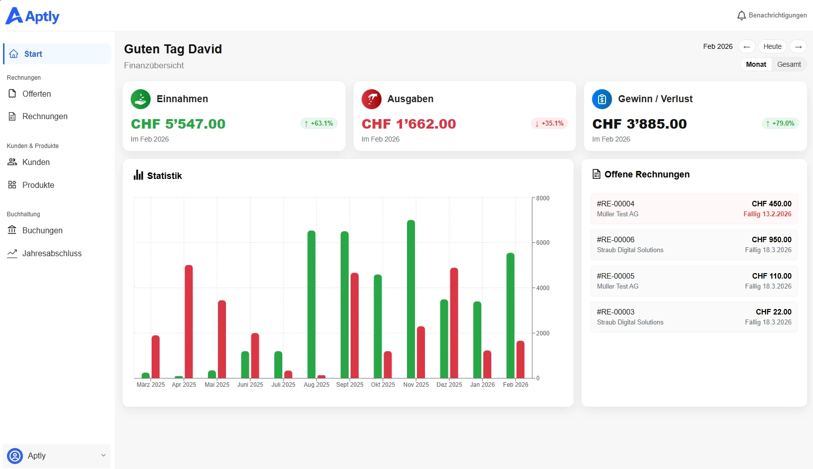Viewport: 813px width, 469px height.
Task: Click the Jahresabschluss chart icon
Action: coord(12,253)
